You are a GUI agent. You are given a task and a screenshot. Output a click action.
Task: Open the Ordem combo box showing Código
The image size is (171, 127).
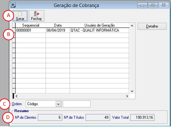click(43, 104)
